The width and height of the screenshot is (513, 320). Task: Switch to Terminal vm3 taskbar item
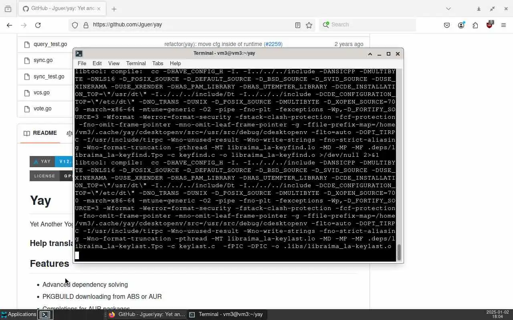tap(226, 314)
